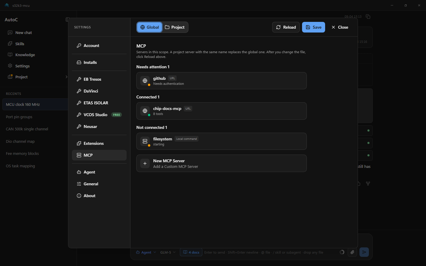Open ETAS ISOLAR settings

coord(99,103)
